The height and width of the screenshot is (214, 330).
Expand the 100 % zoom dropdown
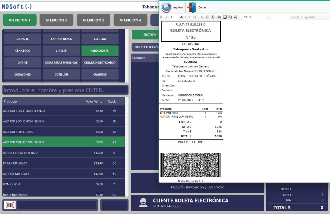[267, 17]
